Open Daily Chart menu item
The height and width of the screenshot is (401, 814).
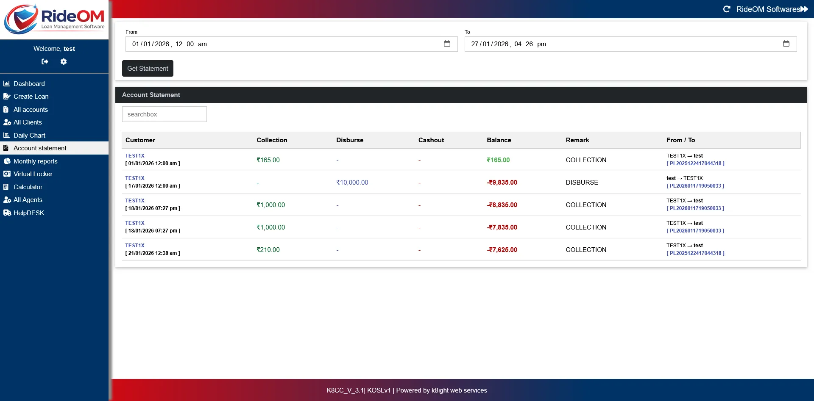coord(29,136)
